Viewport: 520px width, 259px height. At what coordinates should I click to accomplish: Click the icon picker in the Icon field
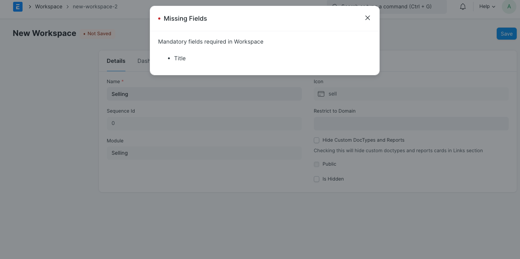(321, 94)
